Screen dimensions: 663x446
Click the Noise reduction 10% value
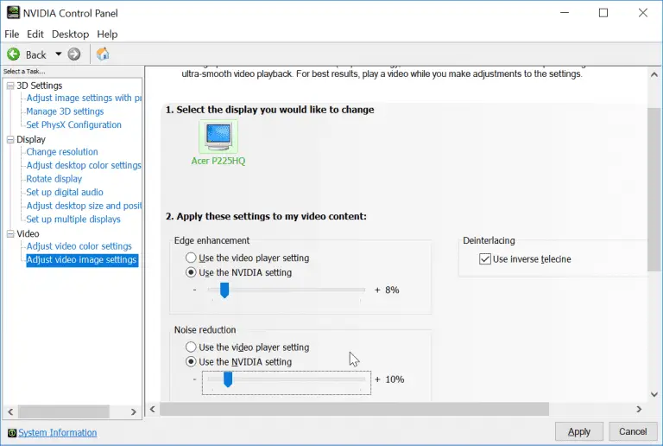click(x=395, y=379)
